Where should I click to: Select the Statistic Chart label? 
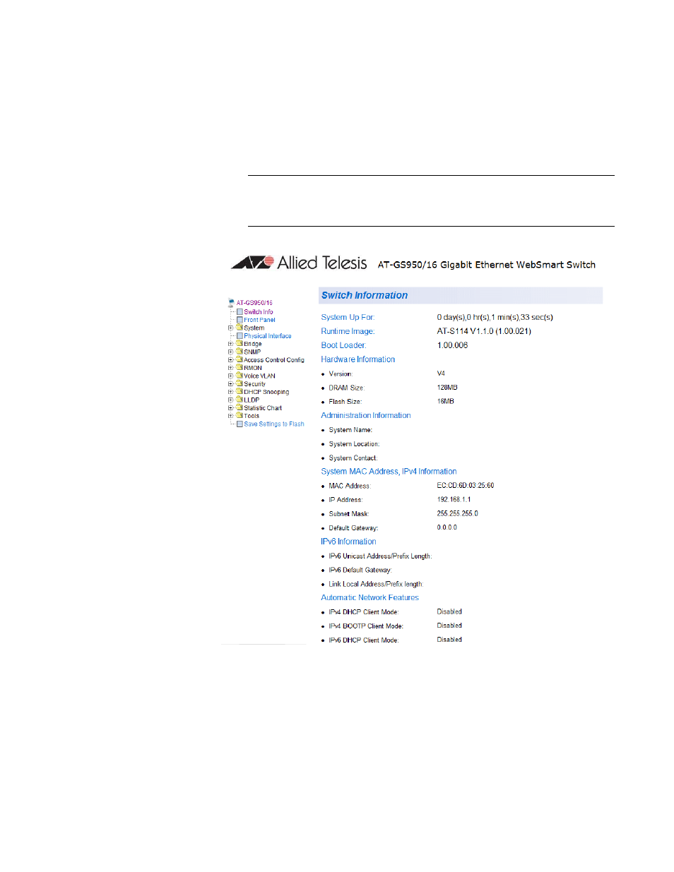263,408
